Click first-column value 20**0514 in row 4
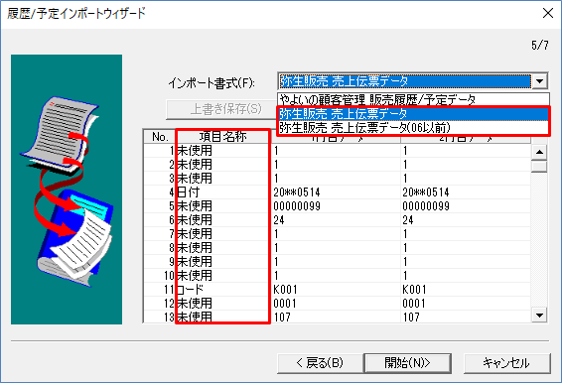This screenshot has height=383, width=562. click(x=297, y=192)
